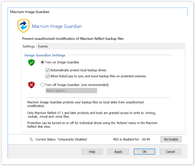Switch to the Settings tab

(29, 46)
